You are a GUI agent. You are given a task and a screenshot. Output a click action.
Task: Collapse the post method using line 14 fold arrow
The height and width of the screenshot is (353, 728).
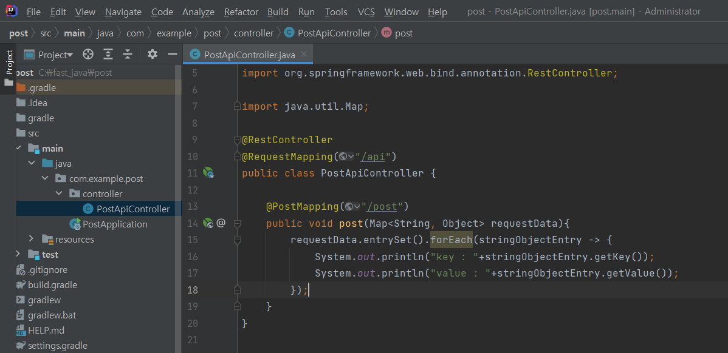tap(237, 223)
